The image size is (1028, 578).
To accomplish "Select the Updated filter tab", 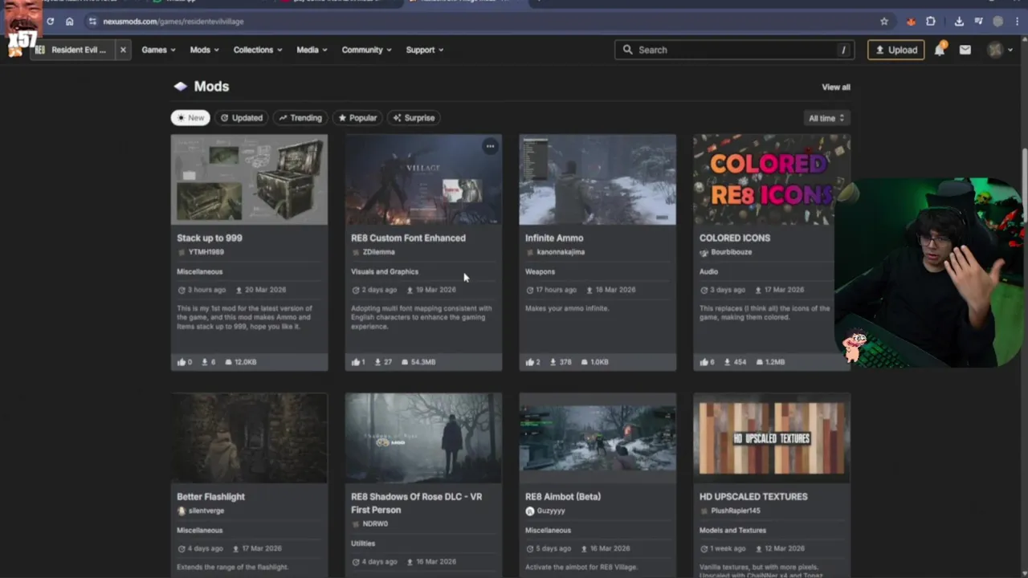I will pyautogui.click(x=242, y=118).
